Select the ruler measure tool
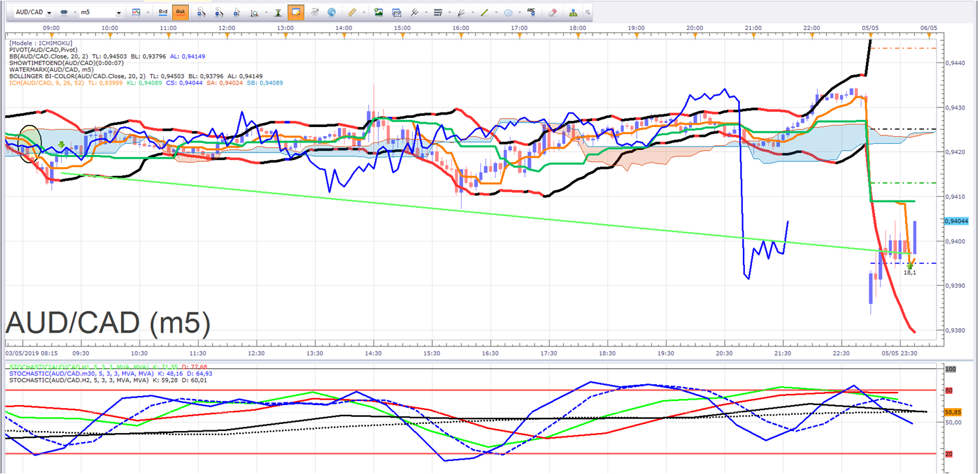Viewport: 978px width, 474px height. point(352,12)
